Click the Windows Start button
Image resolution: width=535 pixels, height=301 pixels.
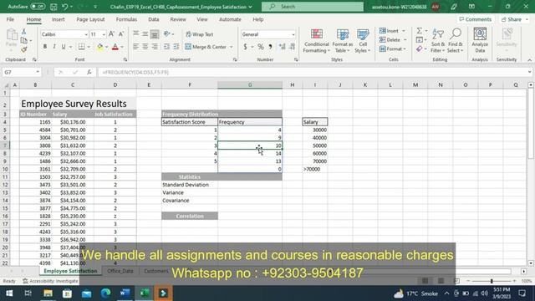pyautogui.click(x=9, y=293)
